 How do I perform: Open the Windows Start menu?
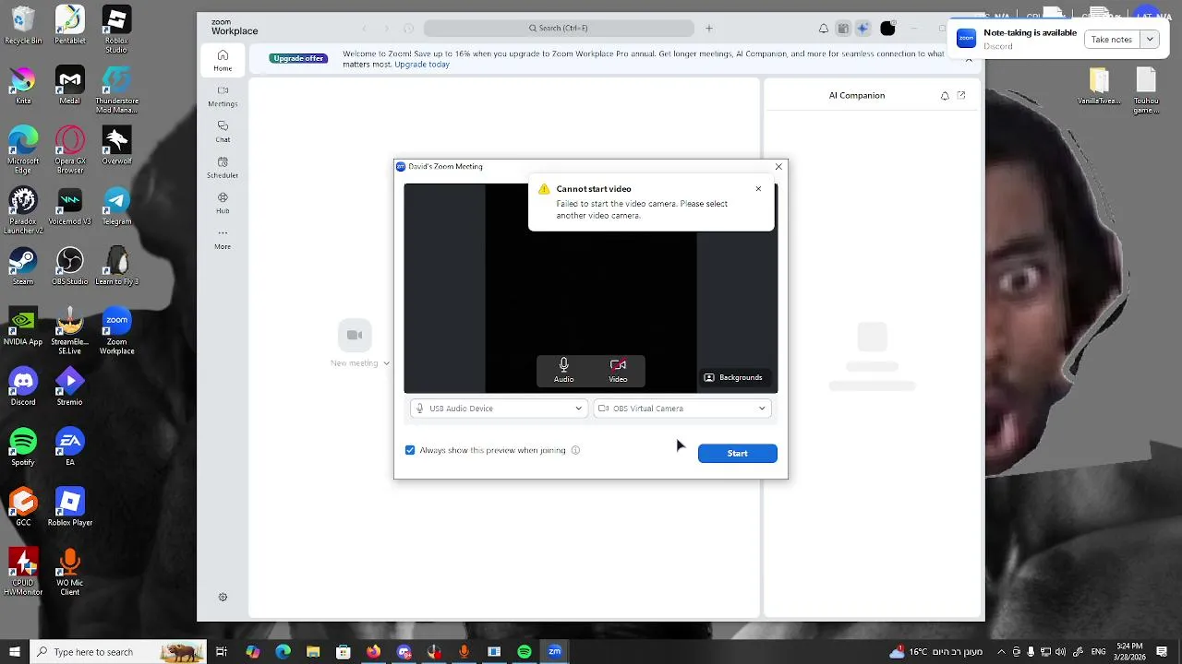pyautogui.click(x=14, y=652)
